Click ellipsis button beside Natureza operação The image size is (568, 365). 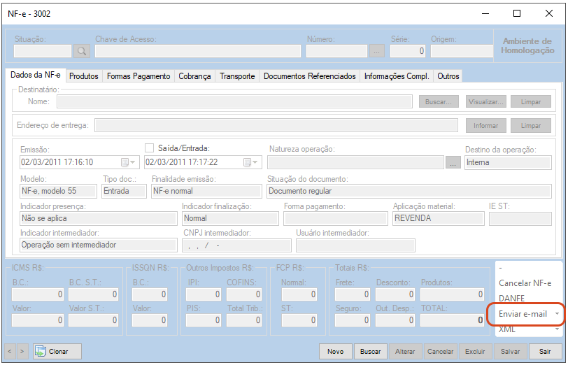point(453,162)
